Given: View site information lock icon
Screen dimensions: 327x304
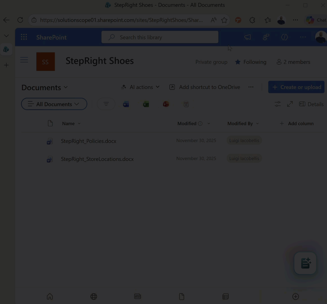Looking at the screenshot, I should pos(34,20).
